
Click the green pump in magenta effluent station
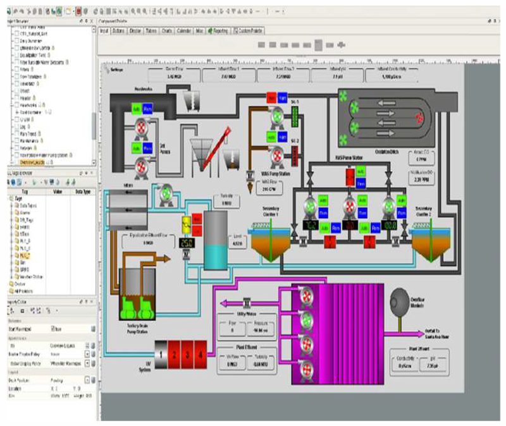click(307, 321)
